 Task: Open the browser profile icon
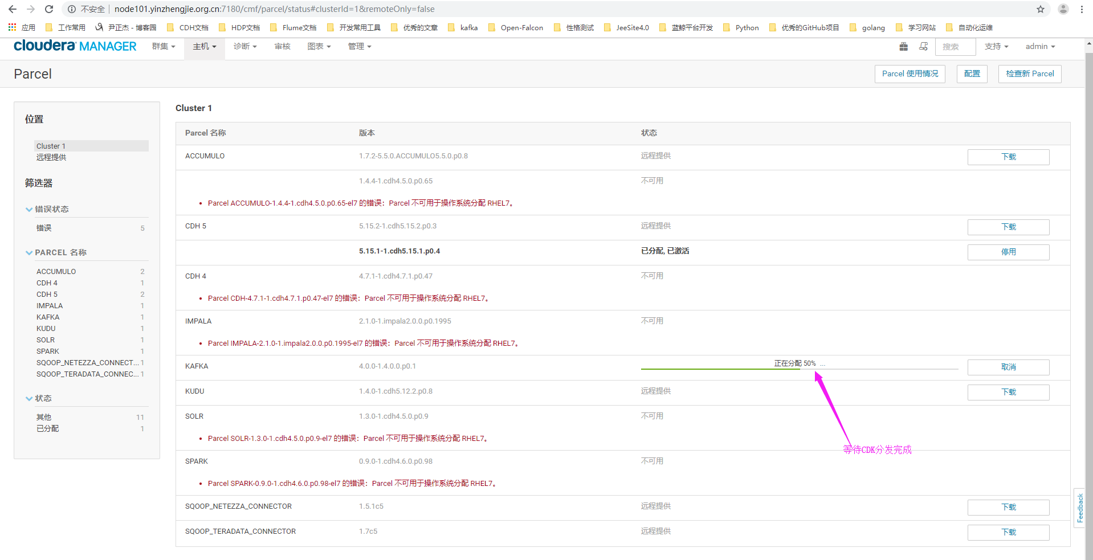point(1063,9)
